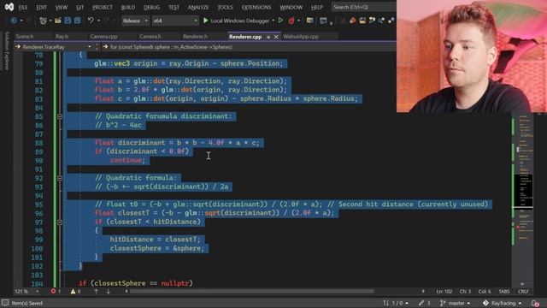The width and height of the screenshot is (547, 308).
Task: Open the RayTracing repository dropdown
Action: point(503,303)
